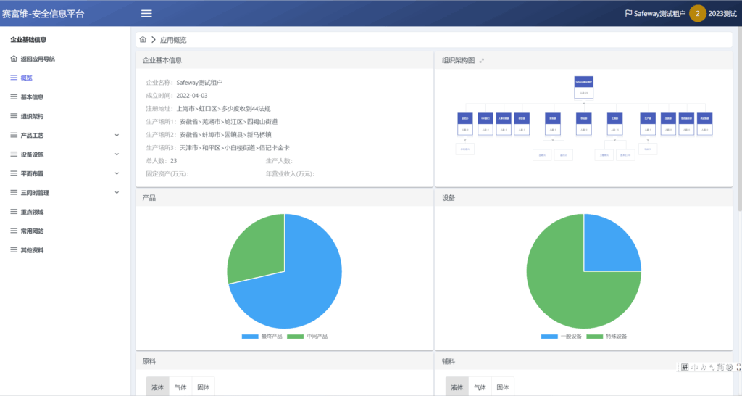Click the house icon beside 返回应用导航
Viewport: 742px width, 396px height.
(14, 59)
